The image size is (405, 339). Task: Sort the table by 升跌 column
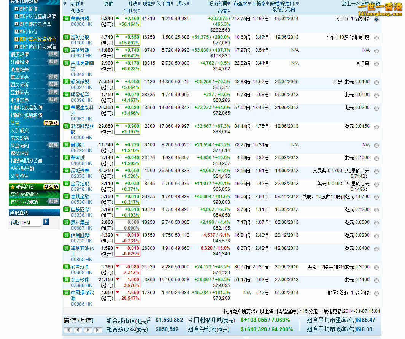[x=134, y=3]
